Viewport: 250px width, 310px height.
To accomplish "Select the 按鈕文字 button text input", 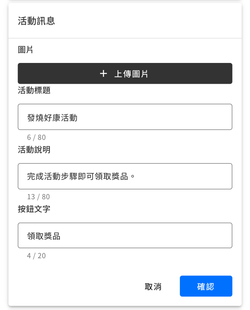I will click(159, 236).
